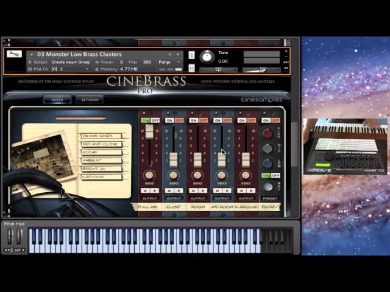Select next instrument with right arrow

coord(178,55)
